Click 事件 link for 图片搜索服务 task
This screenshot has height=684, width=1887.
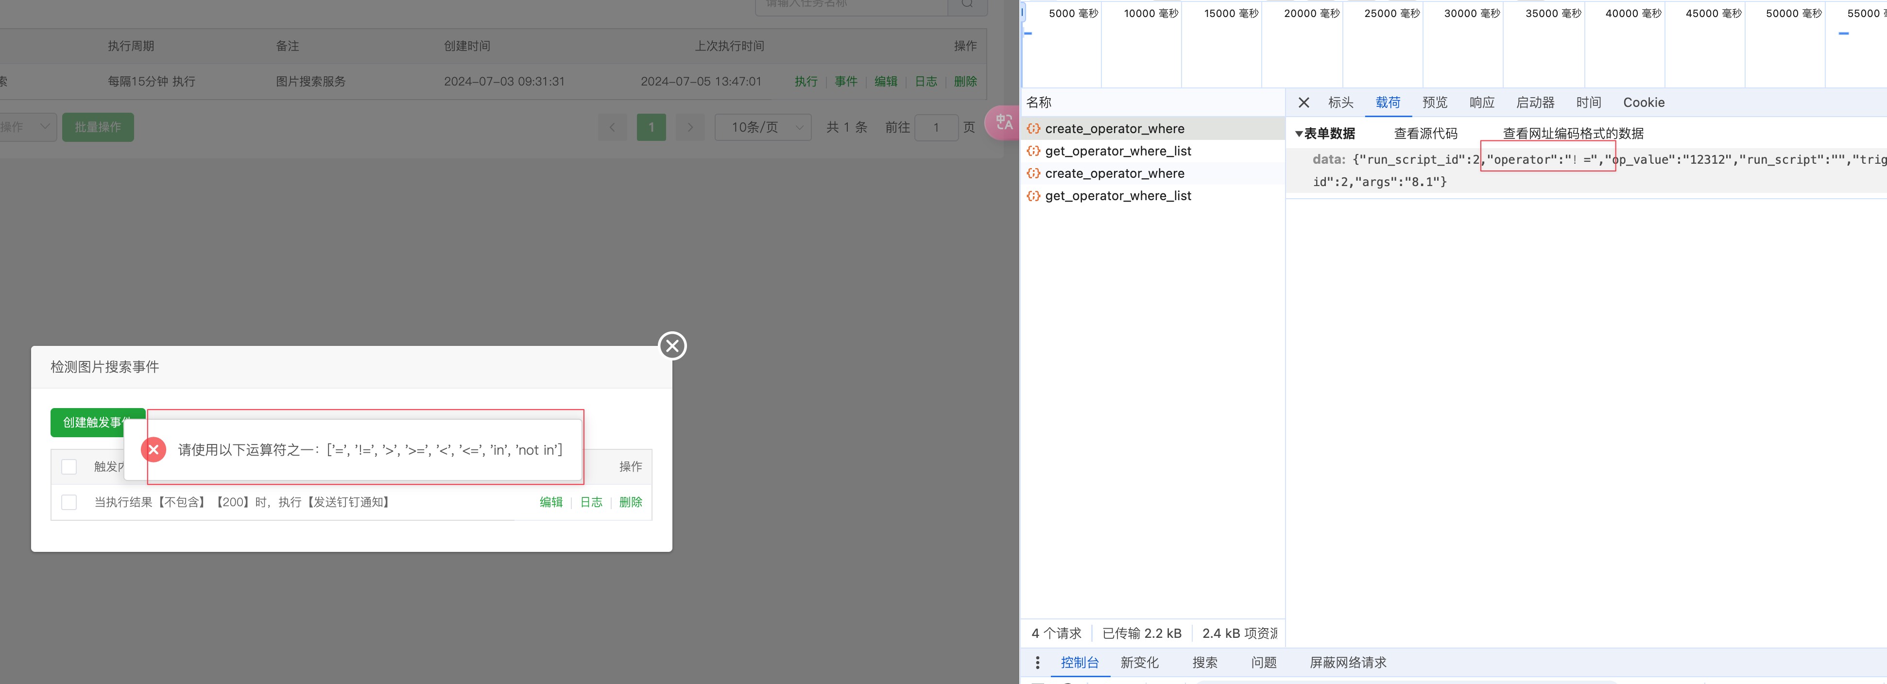point(845,81)
